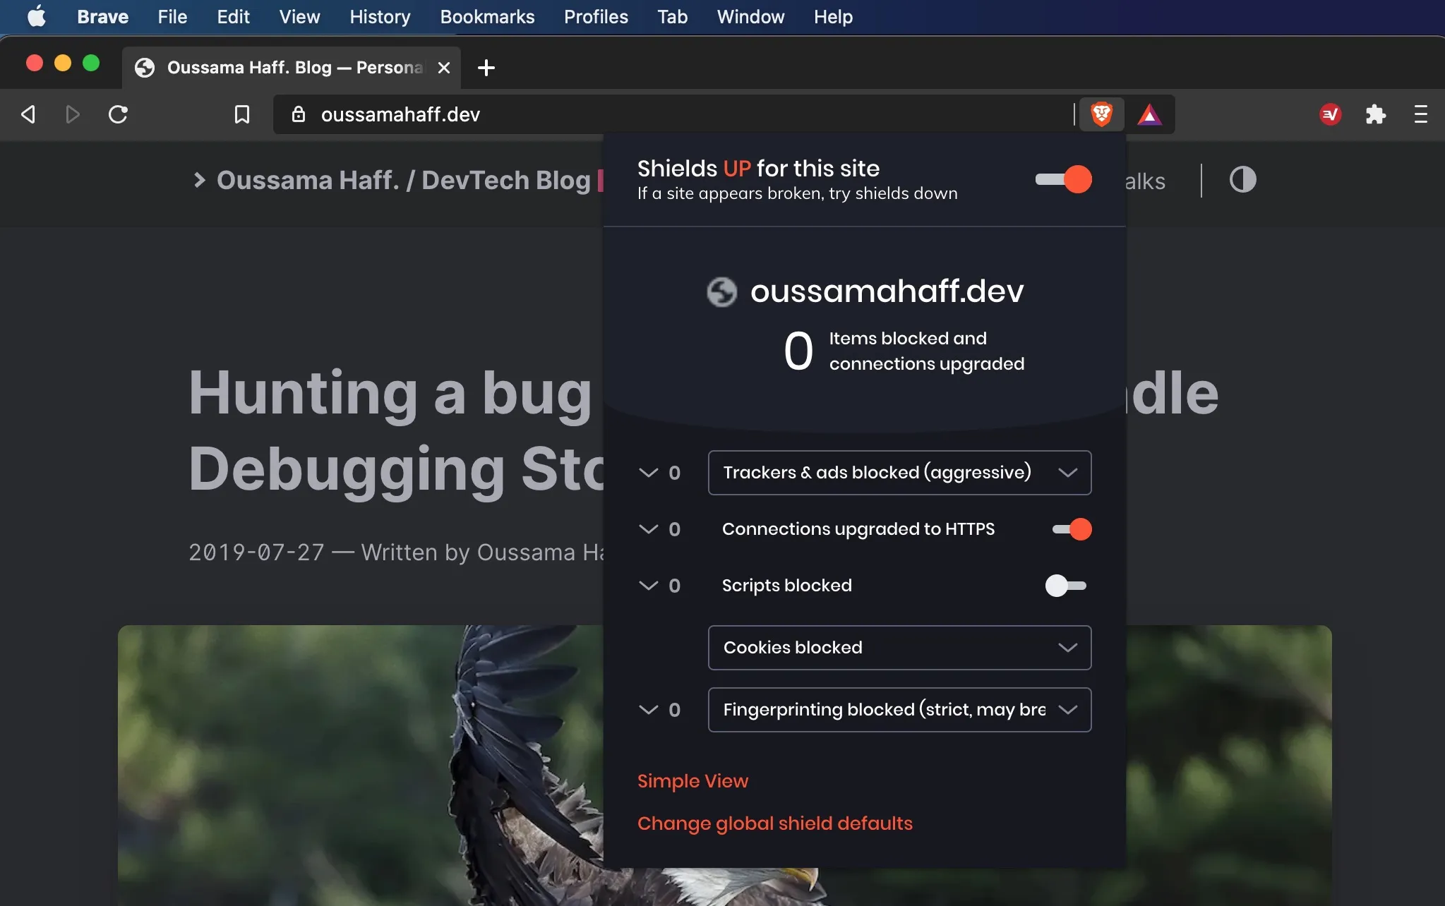The width and height of the screenshot is (1445, 906).
Task: Open the Cookies blocked dropdown
Action: 899,648
